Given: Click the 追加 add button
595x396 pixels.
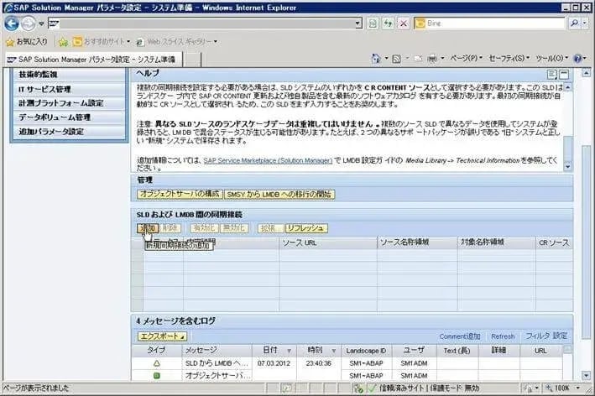Looking at the screenshot, I should point(148,228).
